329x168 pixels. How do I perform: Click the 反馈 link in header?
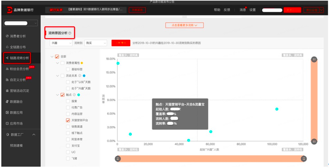(x=227, y=10)
